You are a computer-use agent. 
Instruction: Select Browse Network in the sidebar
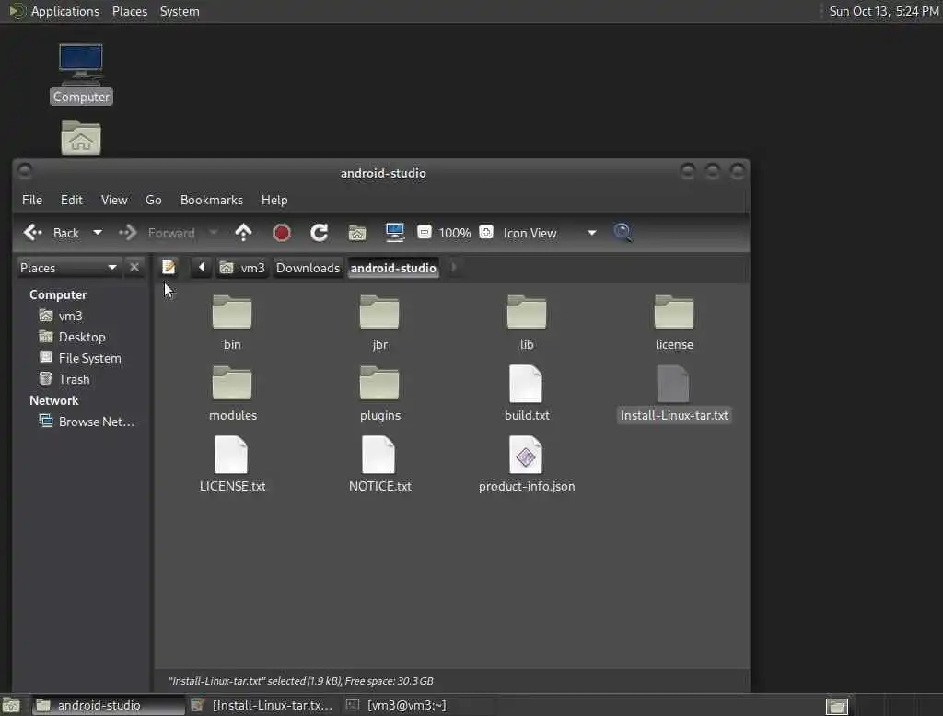[x=87, y=422]
